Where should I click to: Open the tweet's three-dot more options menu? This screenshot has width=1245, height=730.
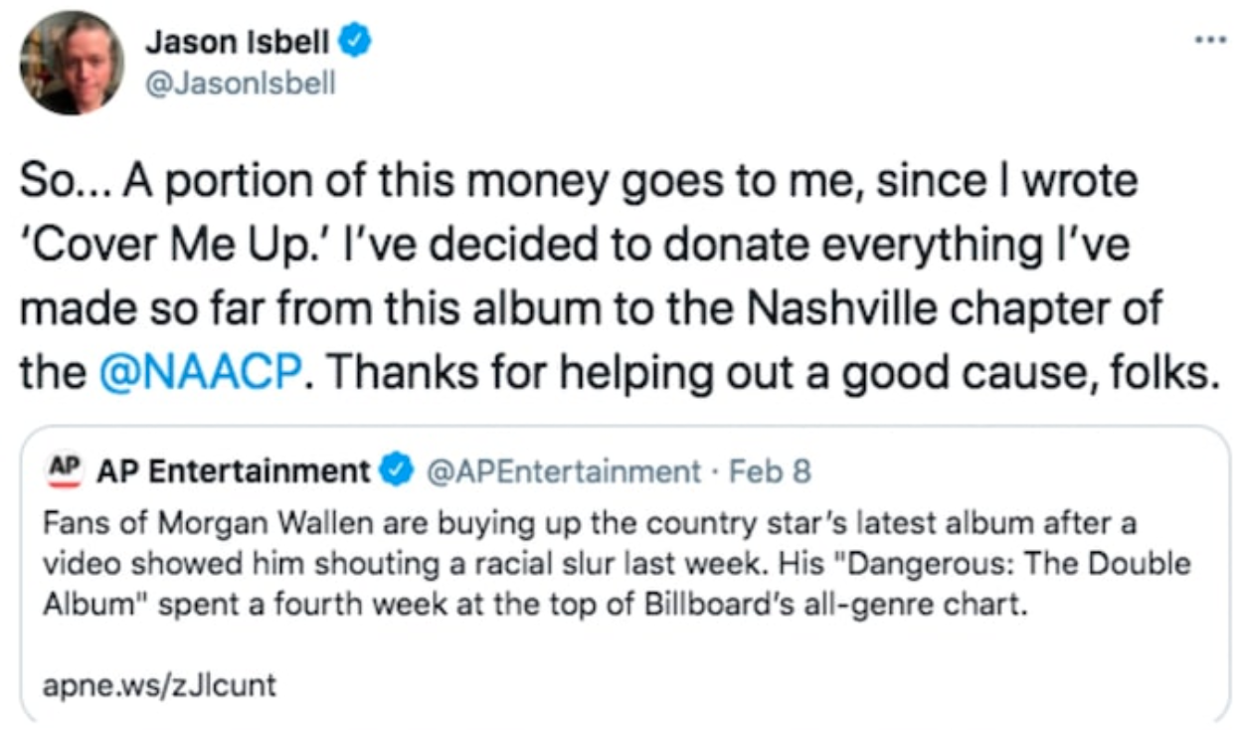1209,43
